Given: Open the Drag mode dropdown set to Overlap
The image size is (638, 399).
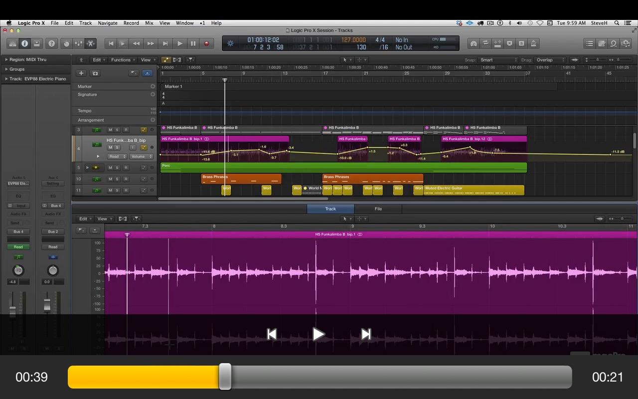Looking at the screenshot, I should 550,60.
